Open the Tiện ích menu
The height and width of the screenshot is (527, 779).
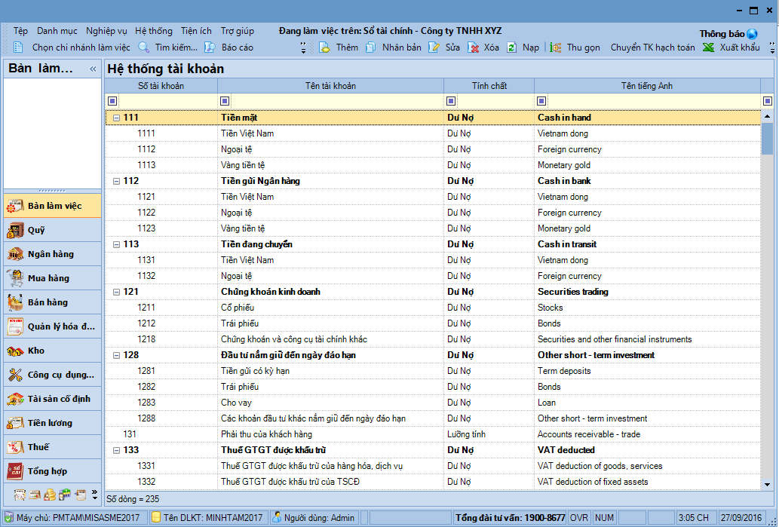point(196,31)
